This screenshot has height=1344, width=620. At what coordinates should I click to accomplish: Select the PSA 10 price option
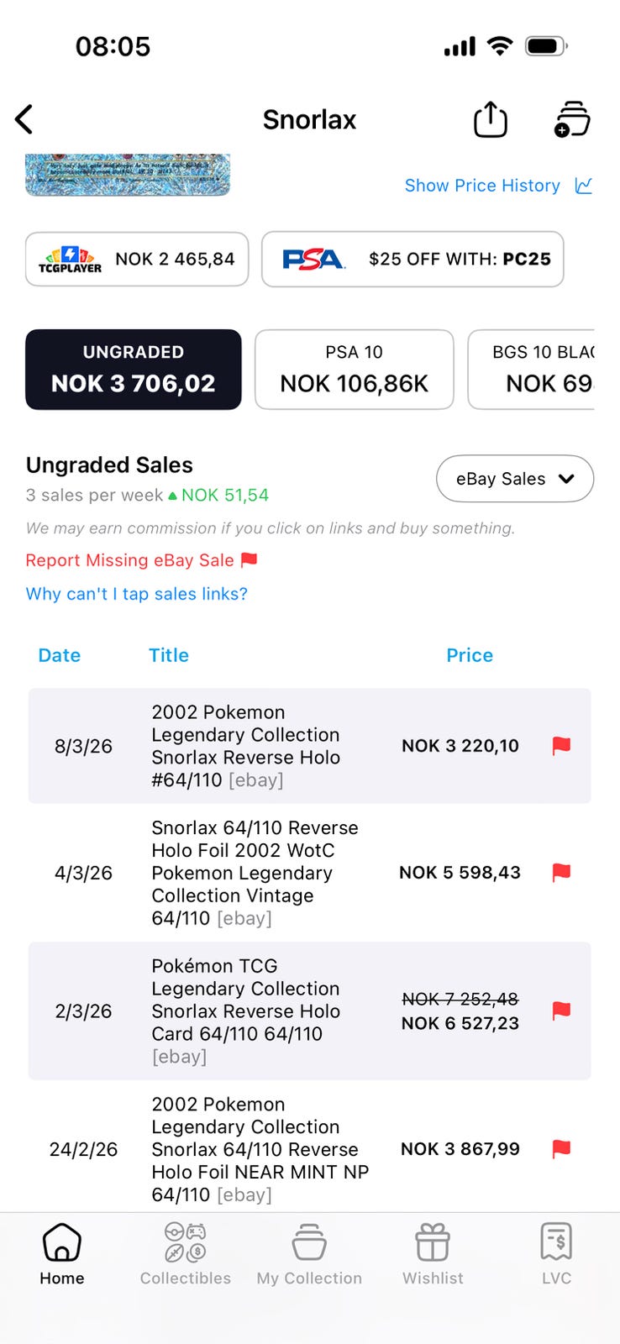pyautogui.click(x=354, y=370)
